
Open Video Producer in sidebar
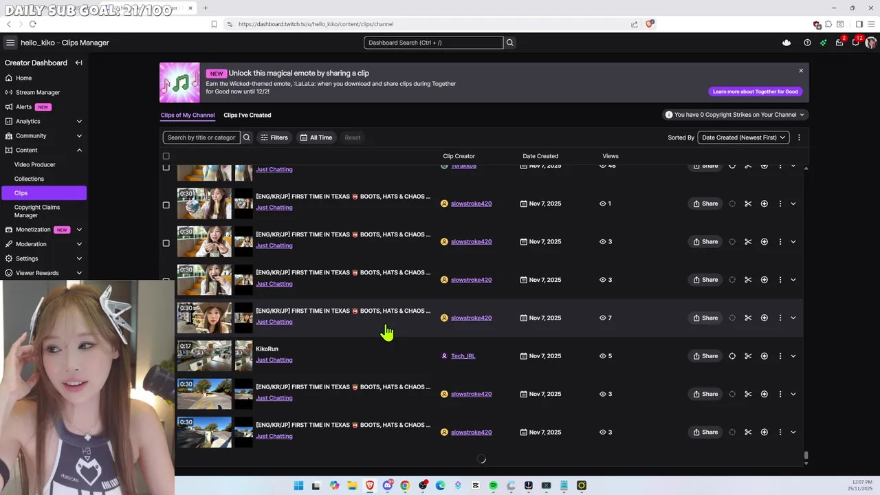tap(35, 164)
